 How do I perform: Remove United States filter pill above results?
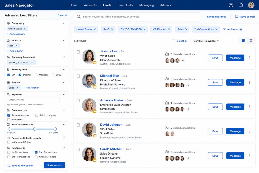95,29
